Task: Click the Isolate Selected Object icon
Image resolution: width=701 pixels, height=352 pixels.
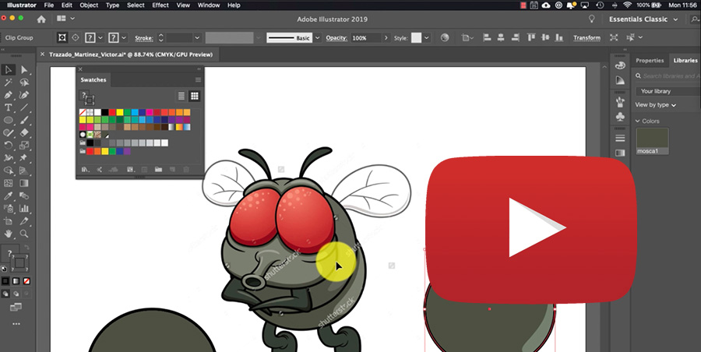Action: point(614,38)
